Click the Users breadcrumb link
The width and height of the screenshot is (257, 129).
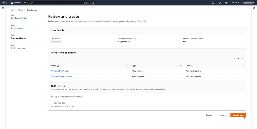(21, 10)
